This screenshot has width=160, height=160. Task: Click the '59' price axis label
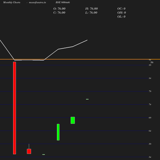pyautogui.click(x=150, y=144)
